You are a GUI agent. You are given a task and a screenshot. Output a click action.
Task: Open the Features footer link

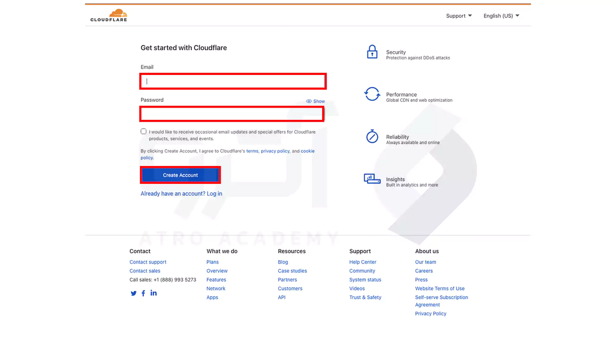click(x=216, y=280)
